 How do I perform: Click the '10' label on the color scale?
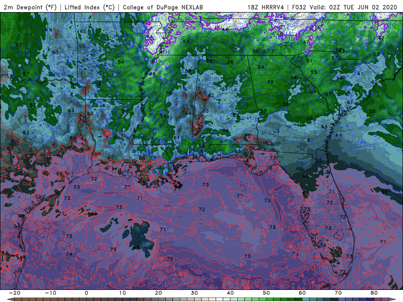coord(122,293)
